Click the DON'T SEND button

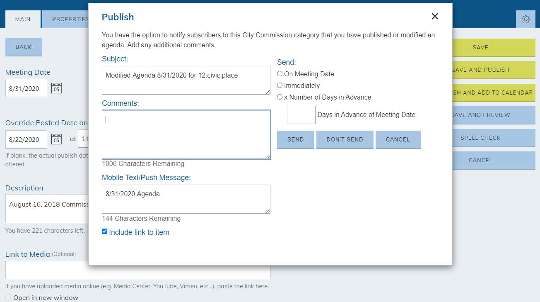pyautogui.click(x=345, y=139)
